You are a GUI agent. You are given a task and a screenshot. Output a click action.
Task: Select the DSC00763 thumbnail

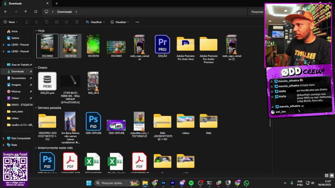coord(93,46)
